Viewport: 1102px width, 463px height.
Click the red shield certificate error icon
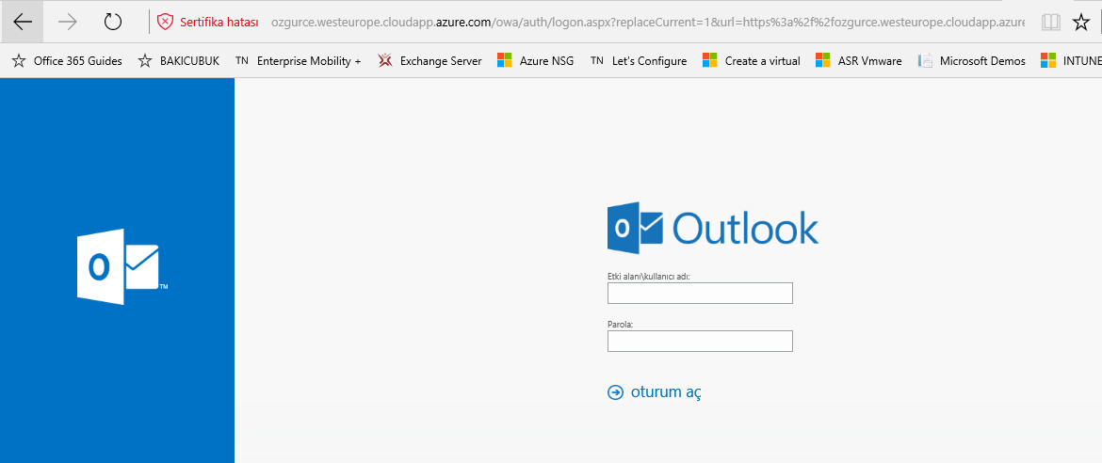click(165, 22)
